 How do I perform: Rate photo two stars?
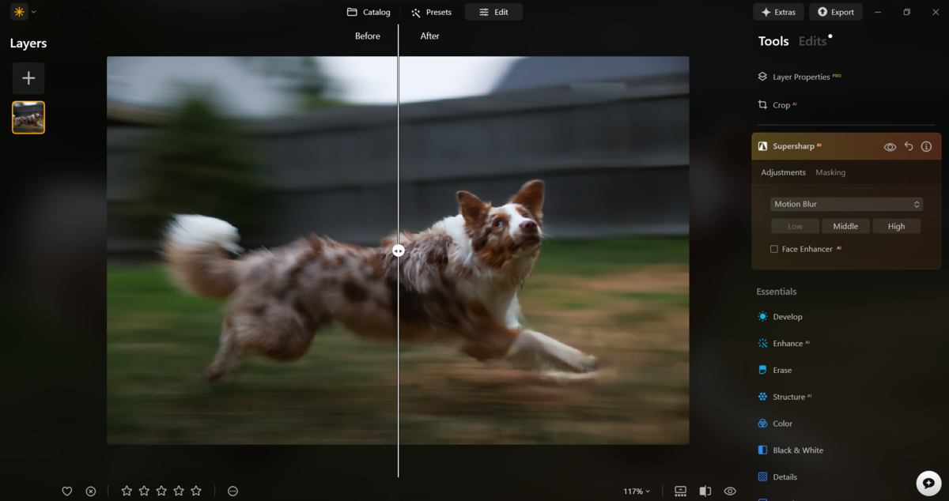tap(144, 491)
